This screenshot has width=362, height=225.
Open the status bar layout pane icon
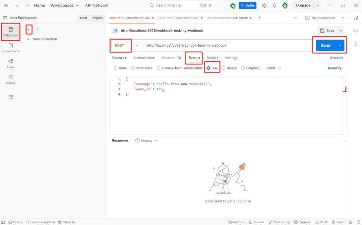pyautogui.click(x=351, y=222)
